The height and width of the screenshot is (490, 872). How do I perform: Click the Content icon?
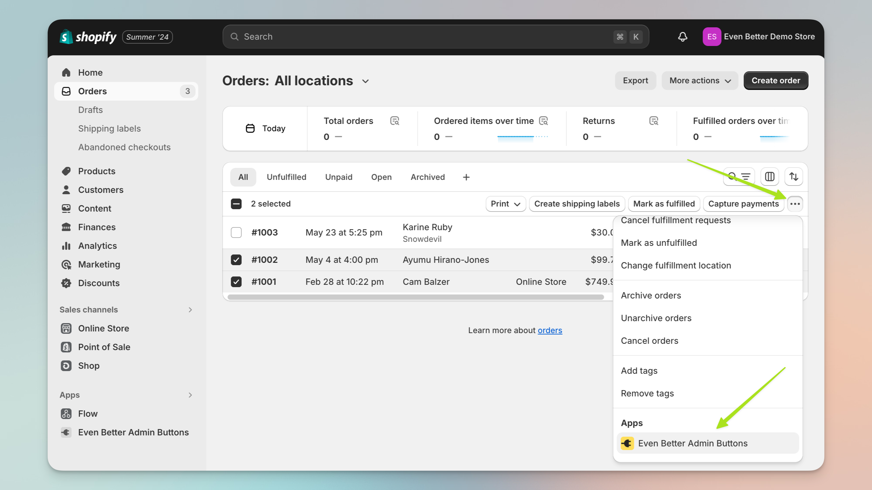[x=66, y=208]
